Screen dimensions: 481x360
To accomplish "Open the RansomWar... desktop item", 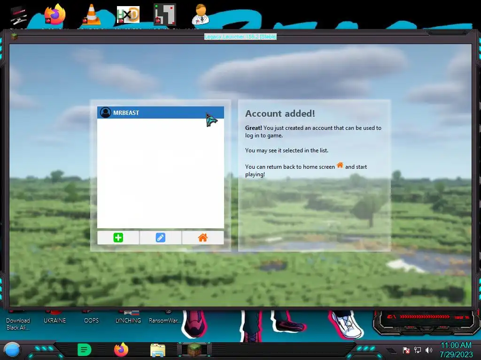I will (164, 320).
